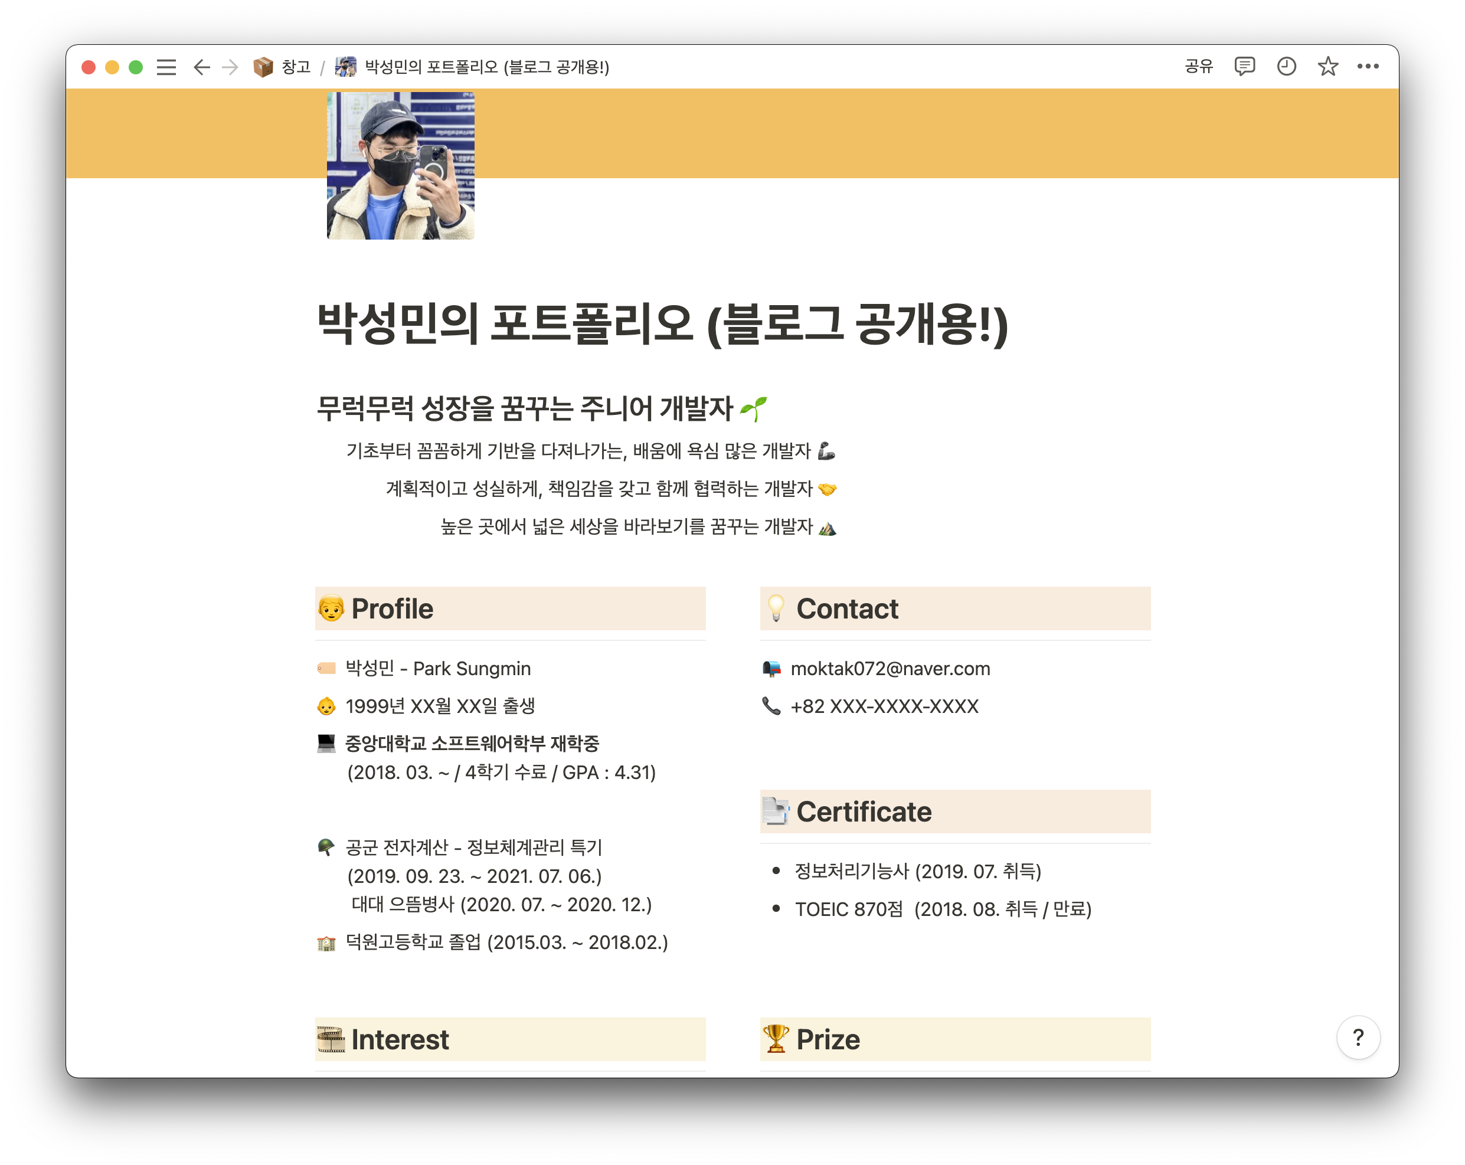The width and height of the screenshot is (1465, 1165).
Task: Click the main page title heading
Action: (x=662, y=324)
